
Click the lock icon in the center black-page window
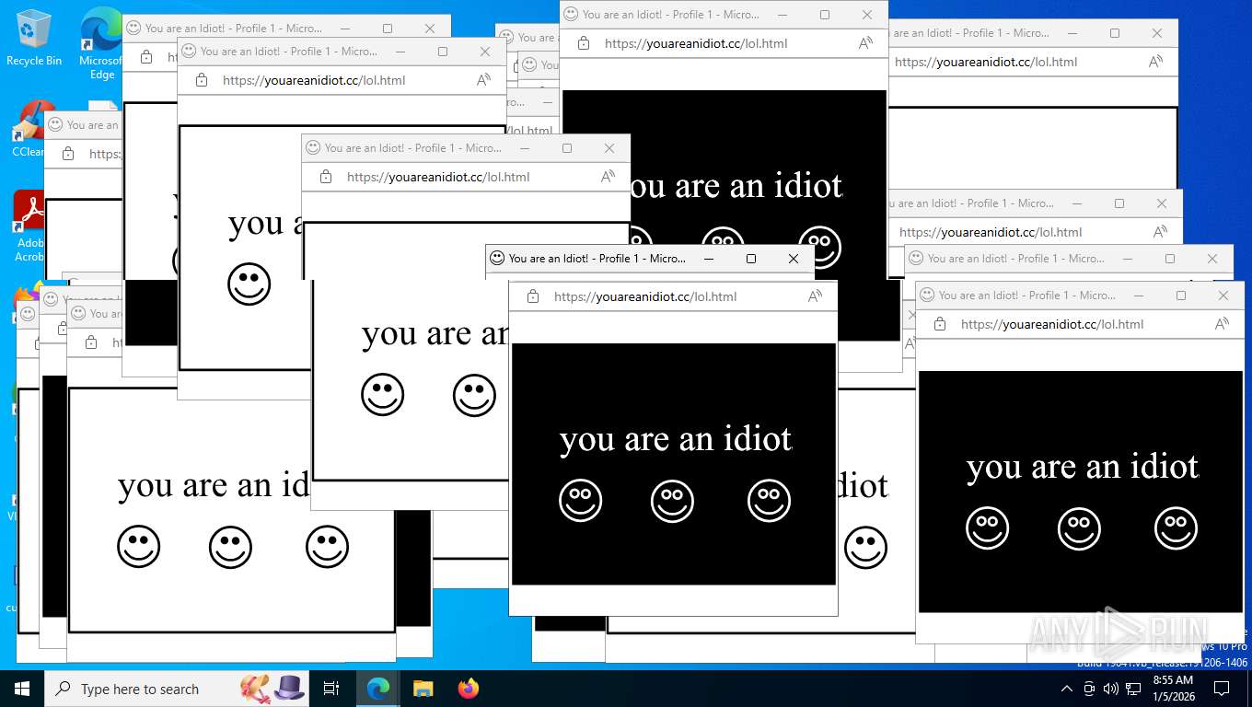point(532,296)
